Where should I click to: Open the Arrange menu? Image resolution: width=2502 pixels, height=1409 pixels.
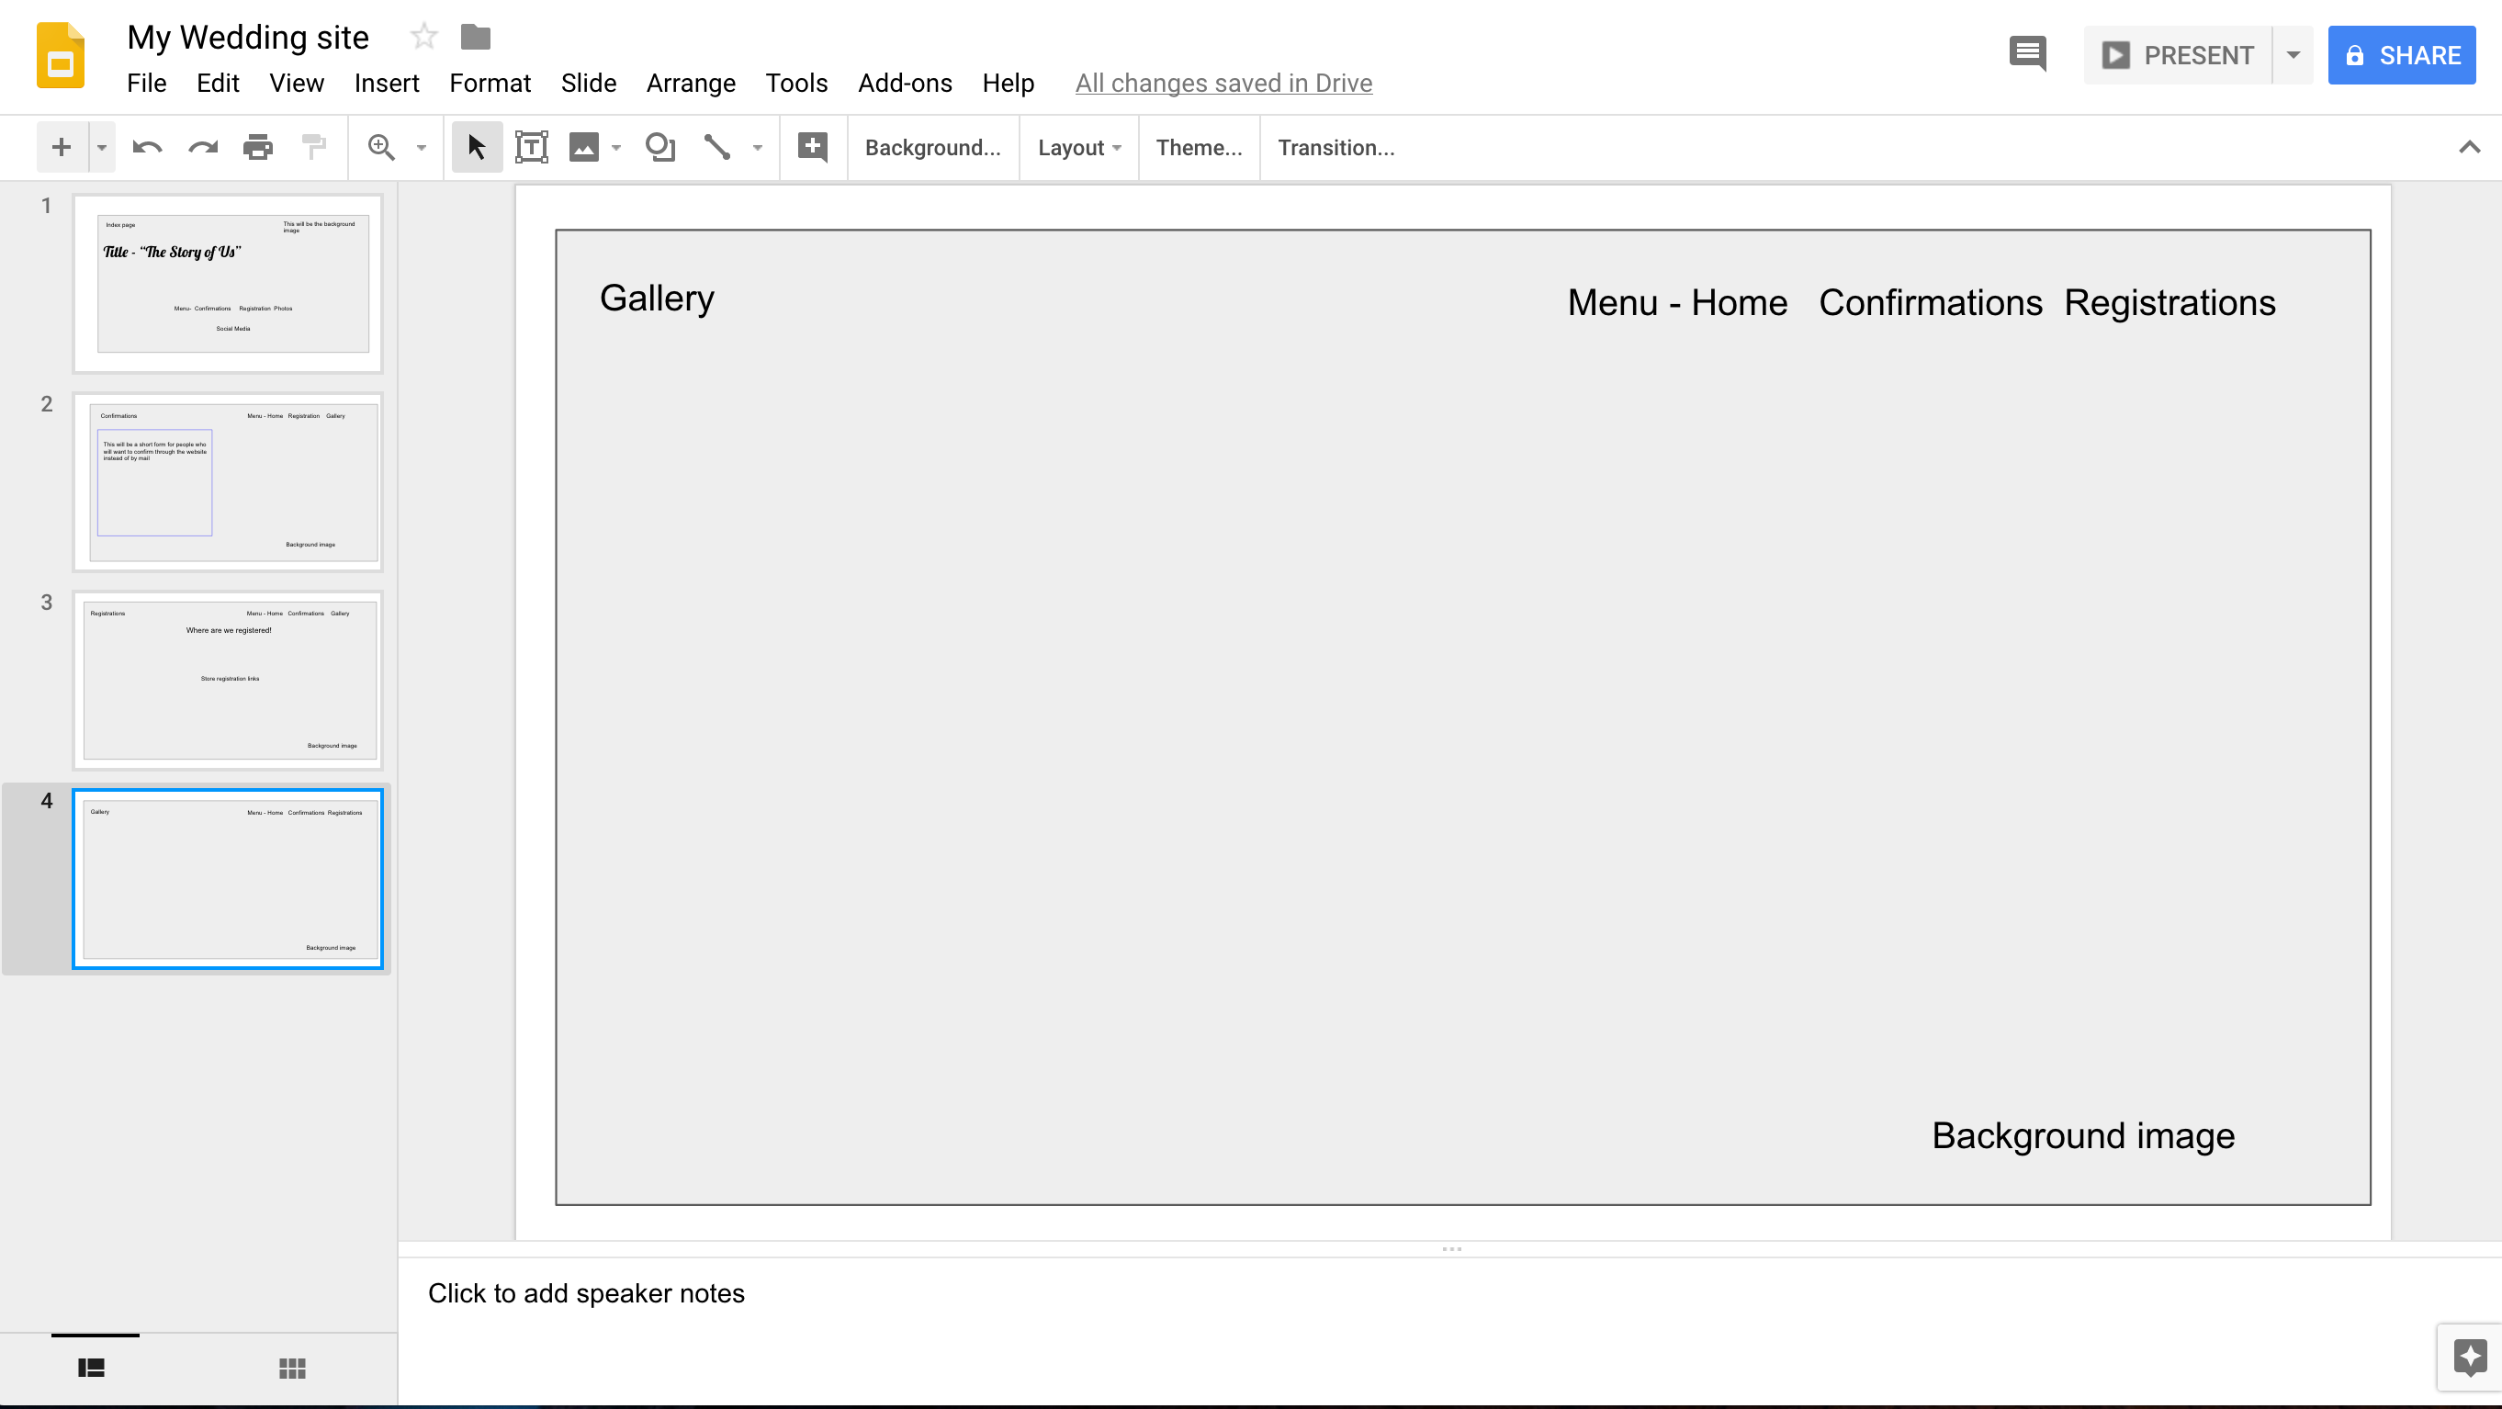(x=691, y=84)
